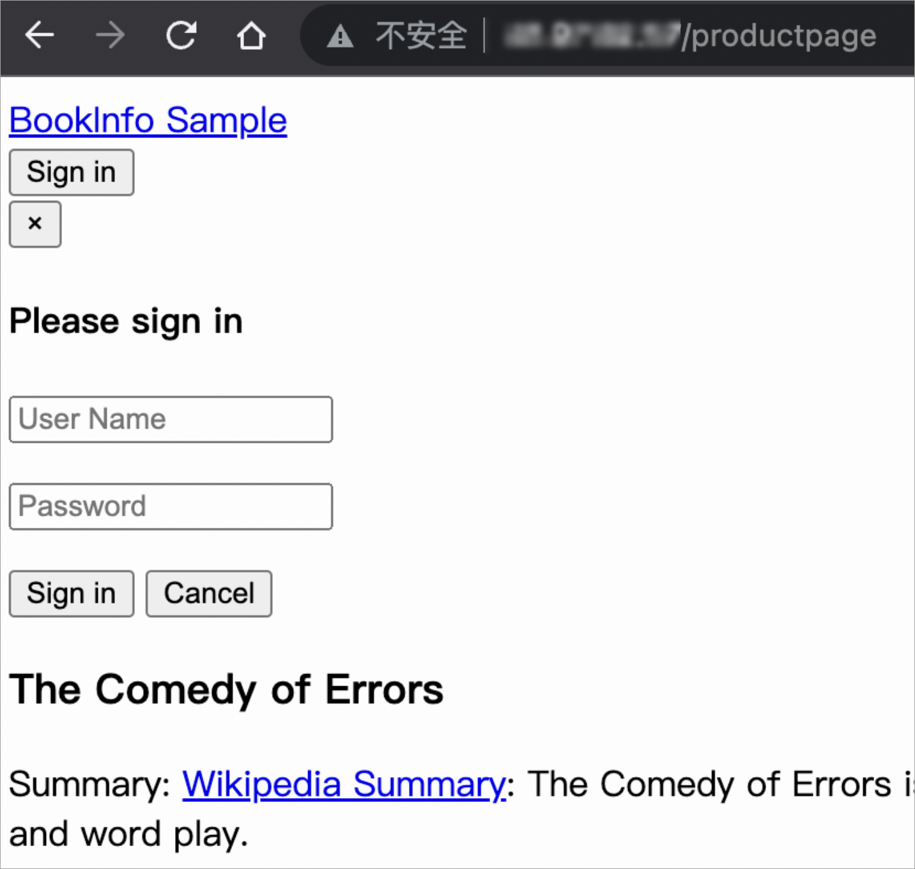The width and height of the screenshot is (915, 869).
Task: Click the Please sign in heading
Action: pos(126,321)
